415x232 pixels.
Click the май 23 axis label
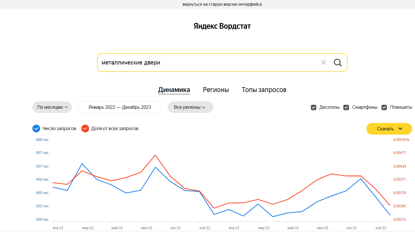tap(293, 228)
